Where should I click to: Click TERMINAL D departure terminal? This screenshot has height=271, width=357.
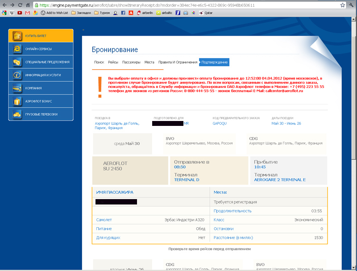(x=187, y=179)
